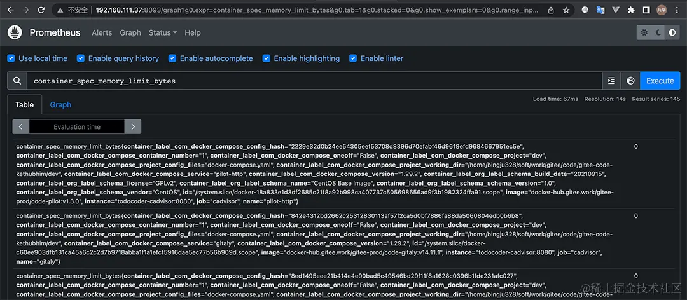
Task: Select the Table tab
Action: click(x=25, y=105)
